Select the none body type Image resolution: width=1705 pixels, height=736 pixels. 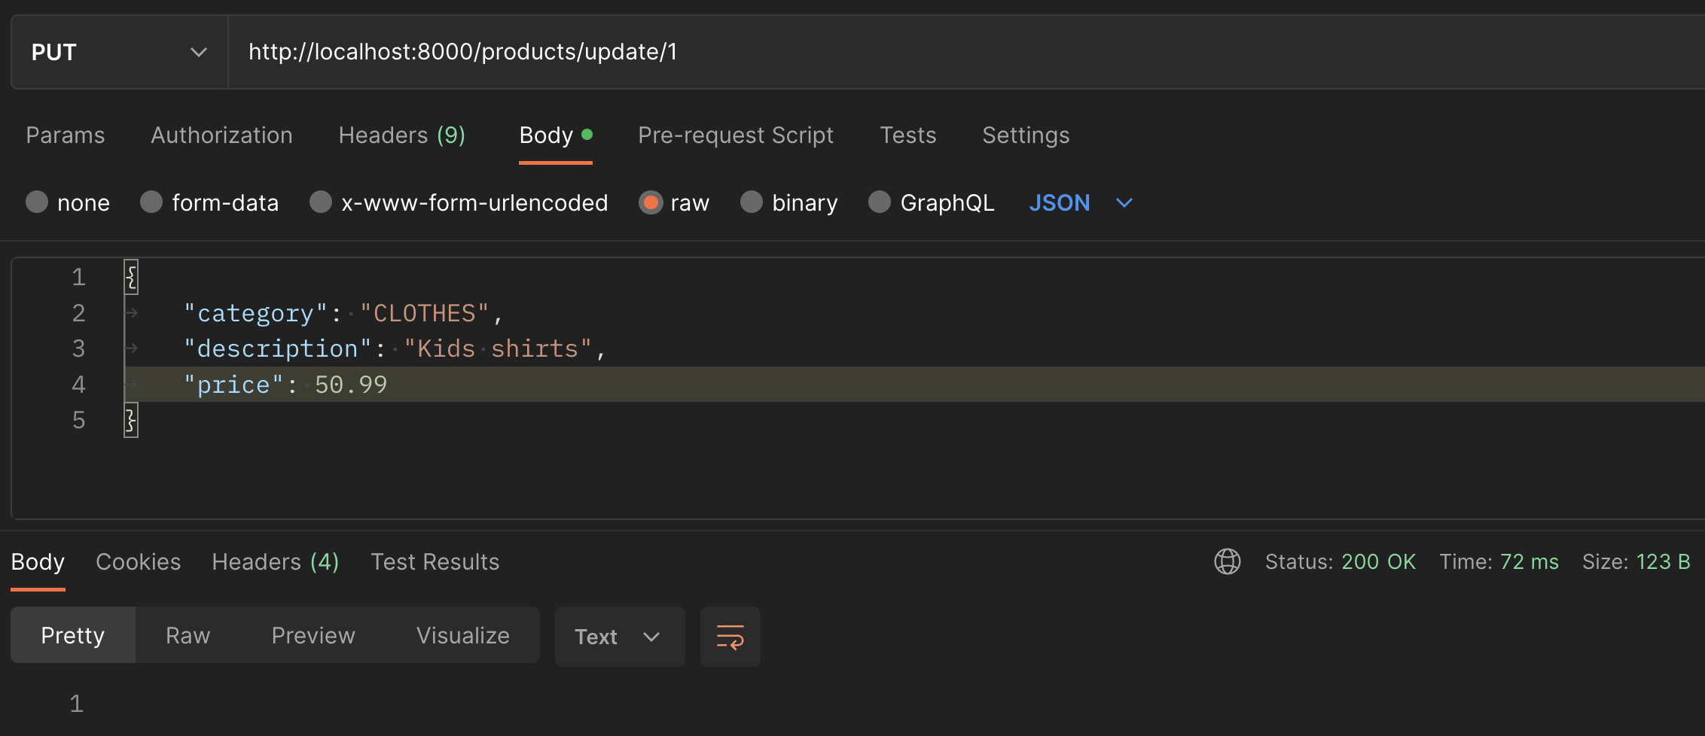coord(37,202)
